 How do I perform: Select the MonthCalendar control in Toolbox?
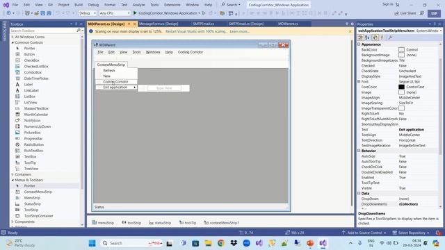(35, 115)
